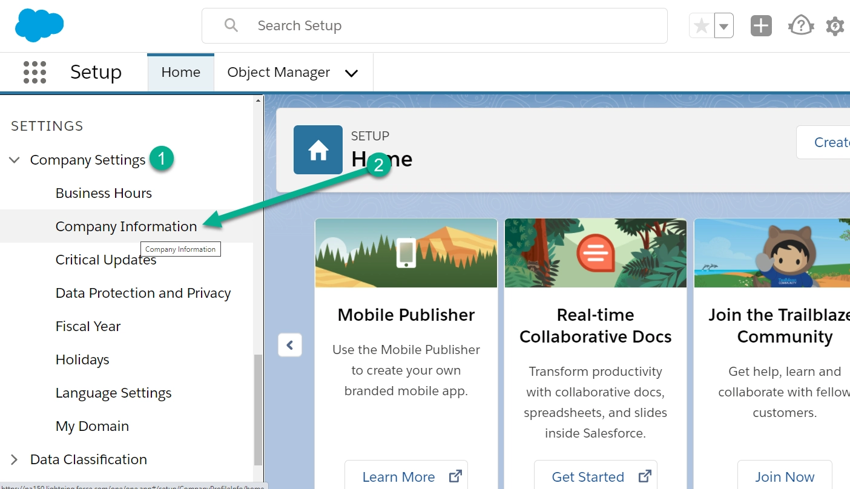Click the Setup Home house icon
The image size is (850, 489).
click(x=318, y=150)
